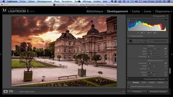This screenshot has height=97, width=173.
Task: Select the Red eye correction tool
Action: (x=140, y=41)
